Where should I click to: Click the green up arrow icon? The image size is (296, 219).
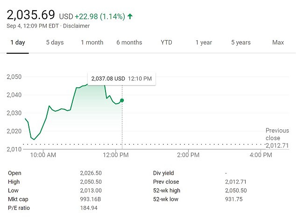click(x=130, y=16)
